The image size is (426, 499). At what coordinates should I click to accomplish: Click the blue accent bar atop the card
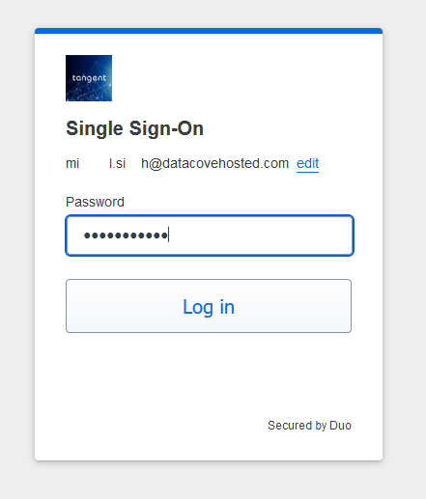pyautogui.click(x=209, y=31)
